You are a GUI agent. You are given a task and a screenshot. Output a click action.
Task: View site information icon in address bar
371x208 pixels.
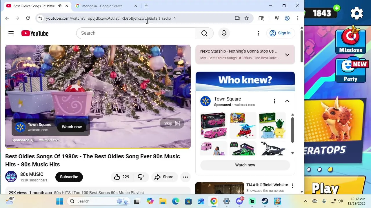(x=40, y=18)
